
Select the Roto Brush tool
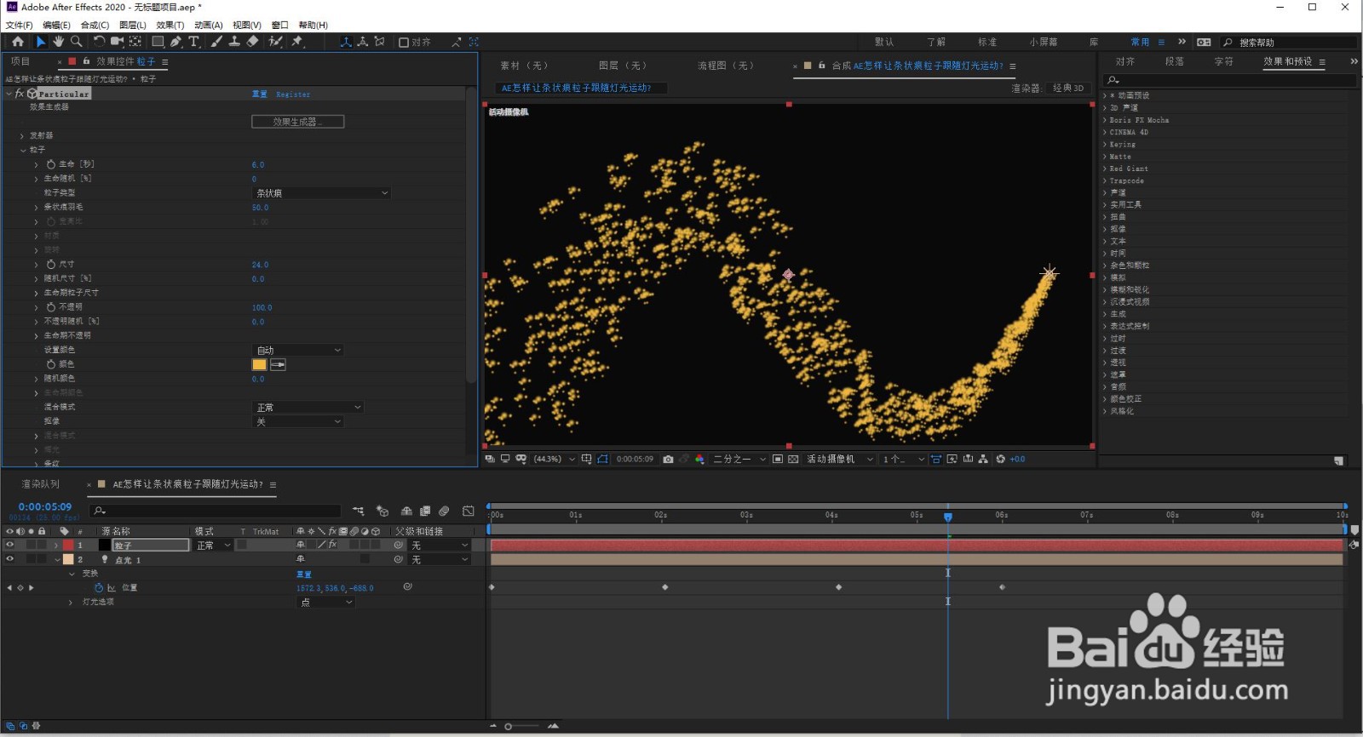276,41
